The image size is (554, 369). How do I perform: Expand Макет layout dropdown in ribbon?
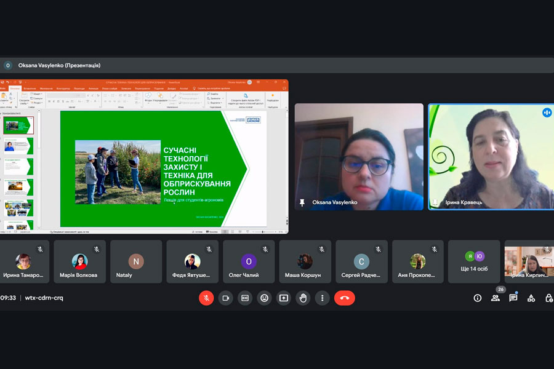click(x=36, y=94)
